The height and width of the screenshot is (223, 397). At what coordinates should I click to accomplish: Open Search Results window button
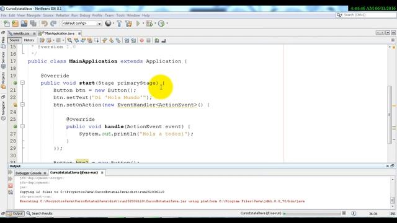[x=40, y=213]
